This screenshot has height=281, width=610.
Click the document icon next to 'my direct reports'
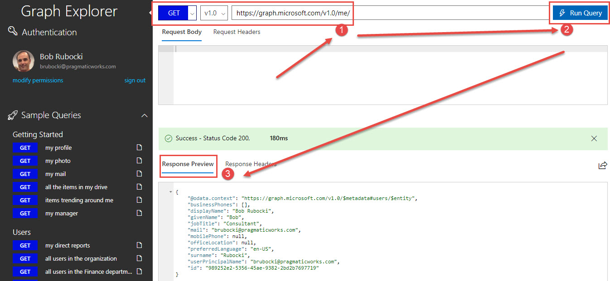click(139, 245)
